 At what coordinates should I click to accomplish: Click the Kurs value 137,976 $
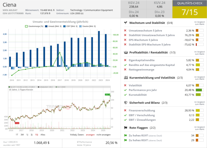click(45, 13)
